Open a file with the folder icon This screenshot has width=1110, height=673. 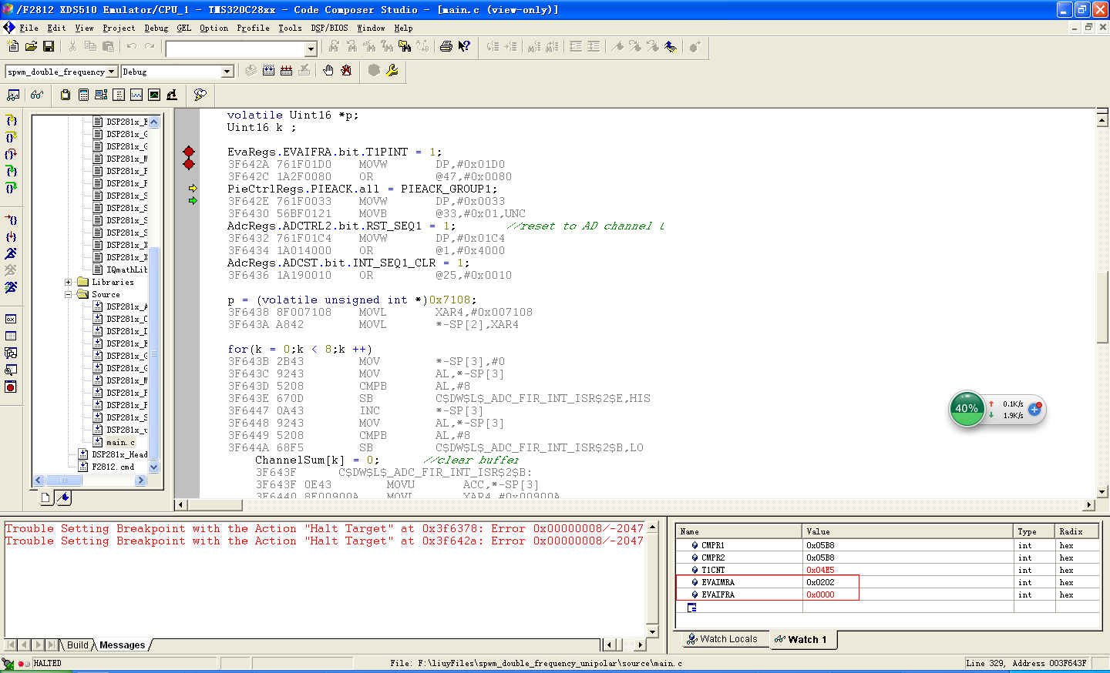[31, 47]
